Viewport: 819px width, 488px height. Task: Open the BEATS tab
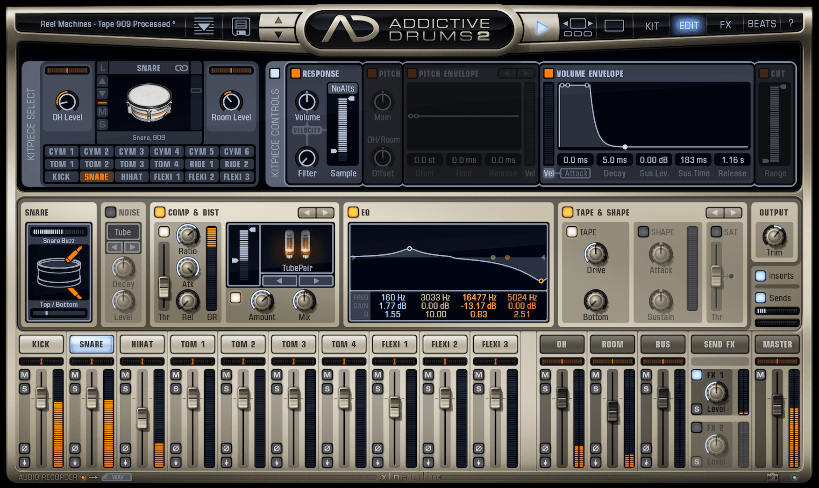click(x=762, y=24)
